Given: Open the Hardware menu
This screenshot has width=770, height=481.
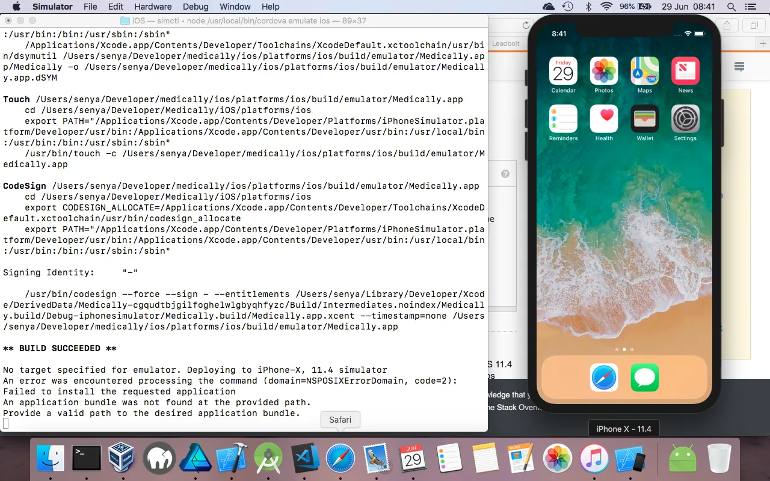Looking at the screenshot, I should point(153,7).
